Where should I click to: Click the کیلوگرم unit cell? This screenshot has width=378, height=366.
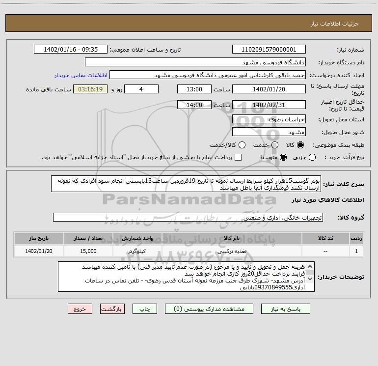click(137, 251)
